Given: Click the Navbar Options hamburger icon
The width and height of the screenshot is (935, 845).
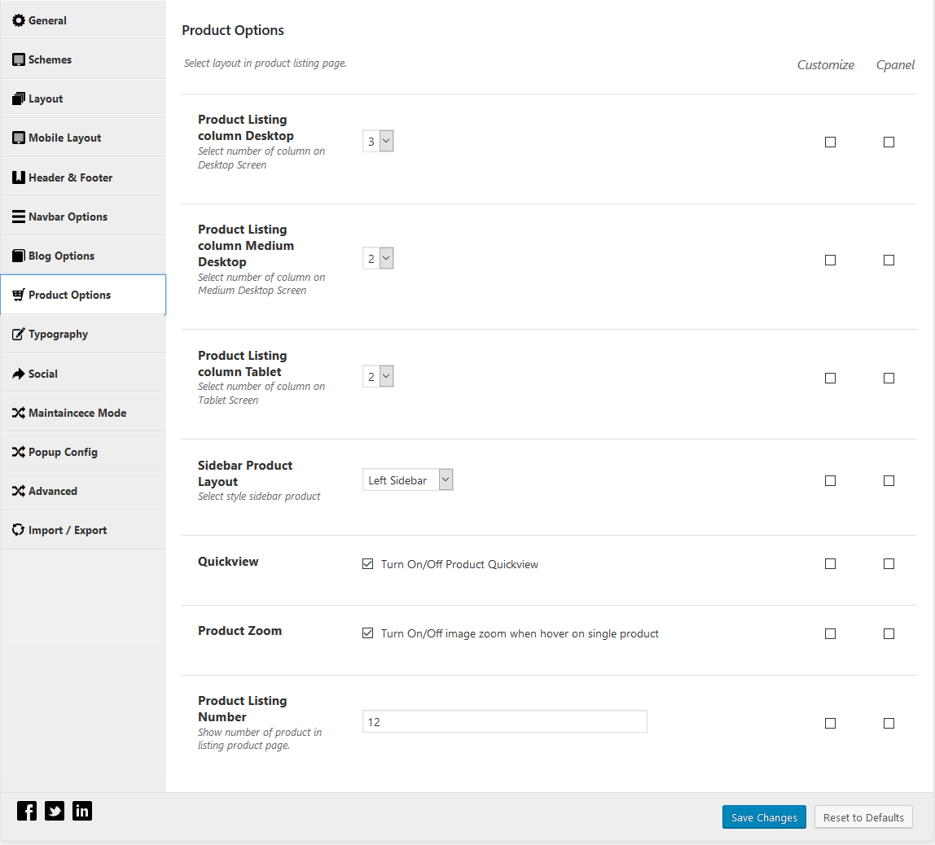Looking at the screenshot, I should (x=19, y=217).
